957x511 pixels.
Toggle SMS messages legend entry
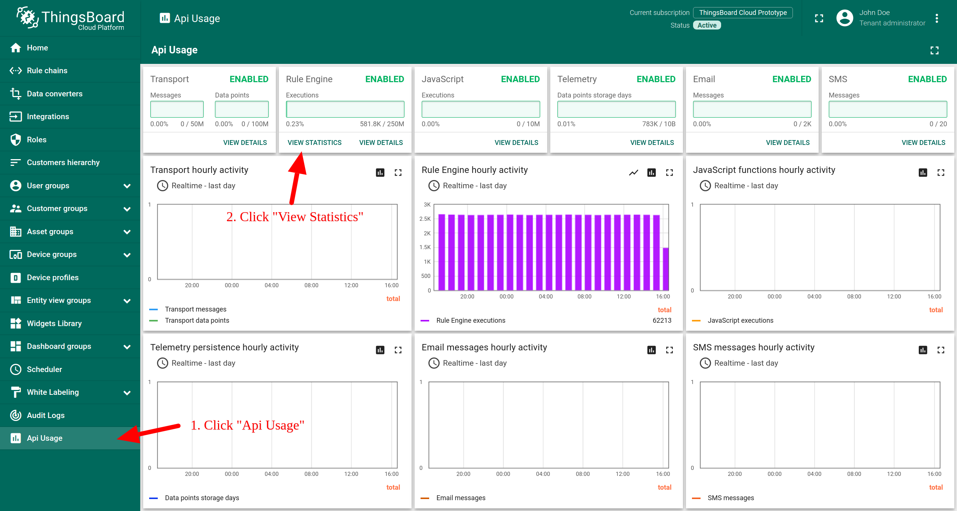pos(730,498)
